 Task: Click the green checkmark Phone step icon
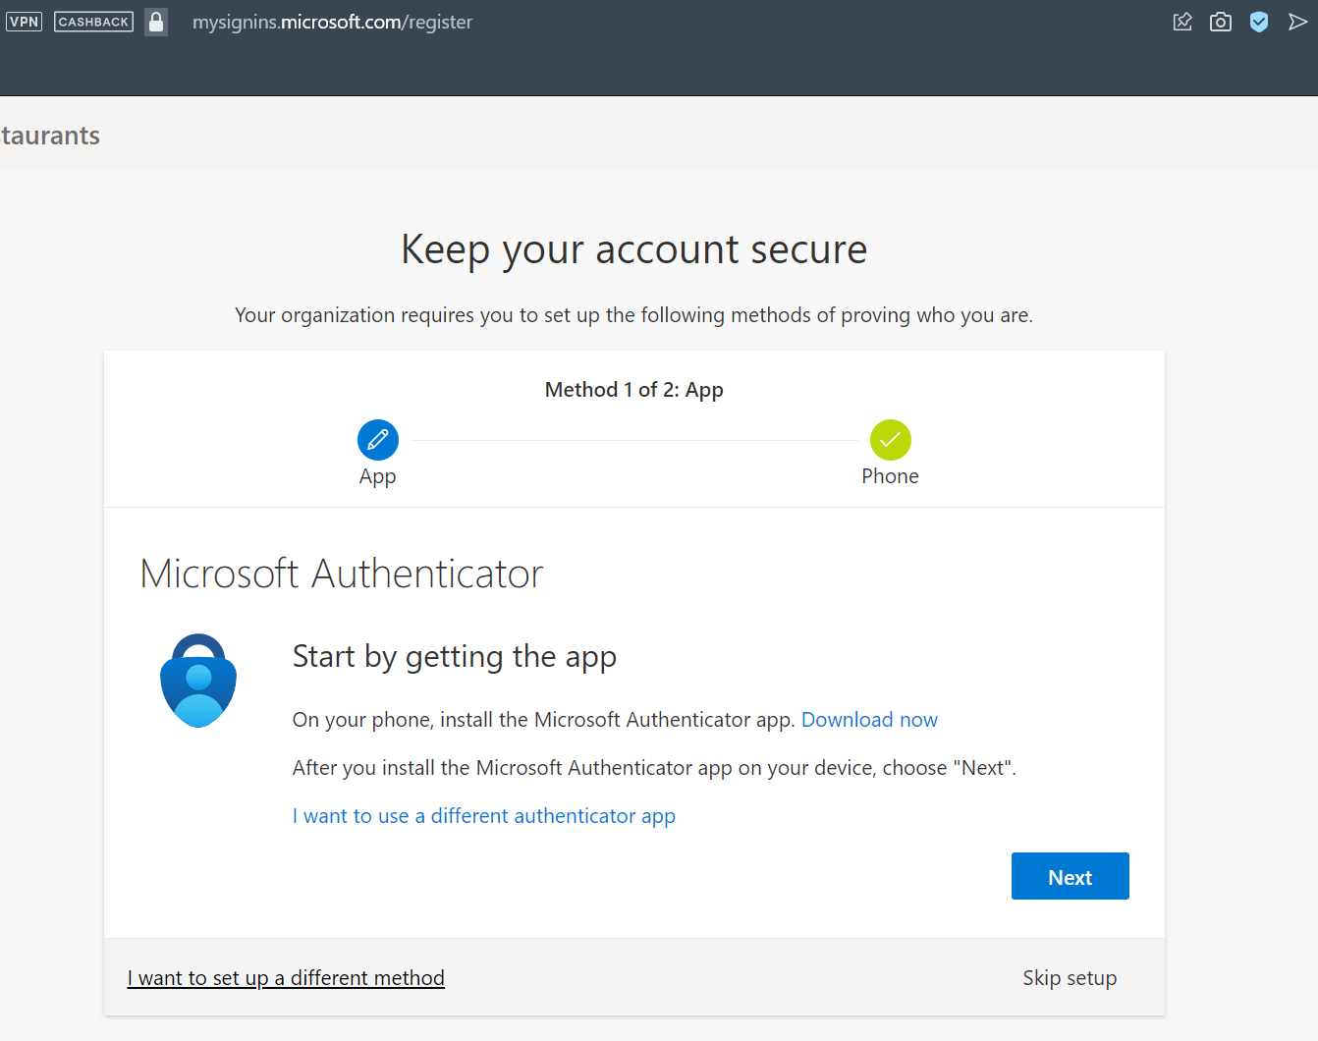click(x=891, y=440)
